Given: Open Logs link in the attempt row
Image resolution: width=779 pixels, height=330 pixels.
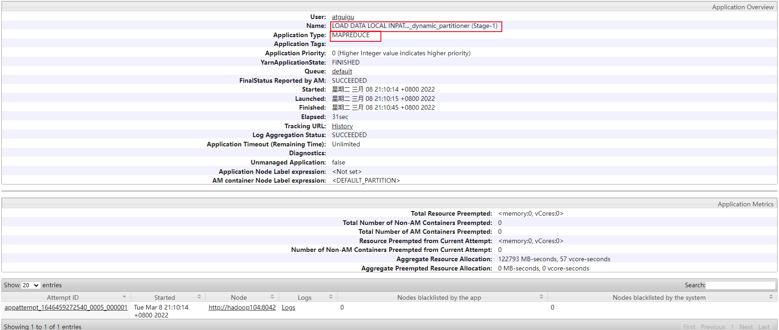Looking at the screenshot, I should click(288, 308).
